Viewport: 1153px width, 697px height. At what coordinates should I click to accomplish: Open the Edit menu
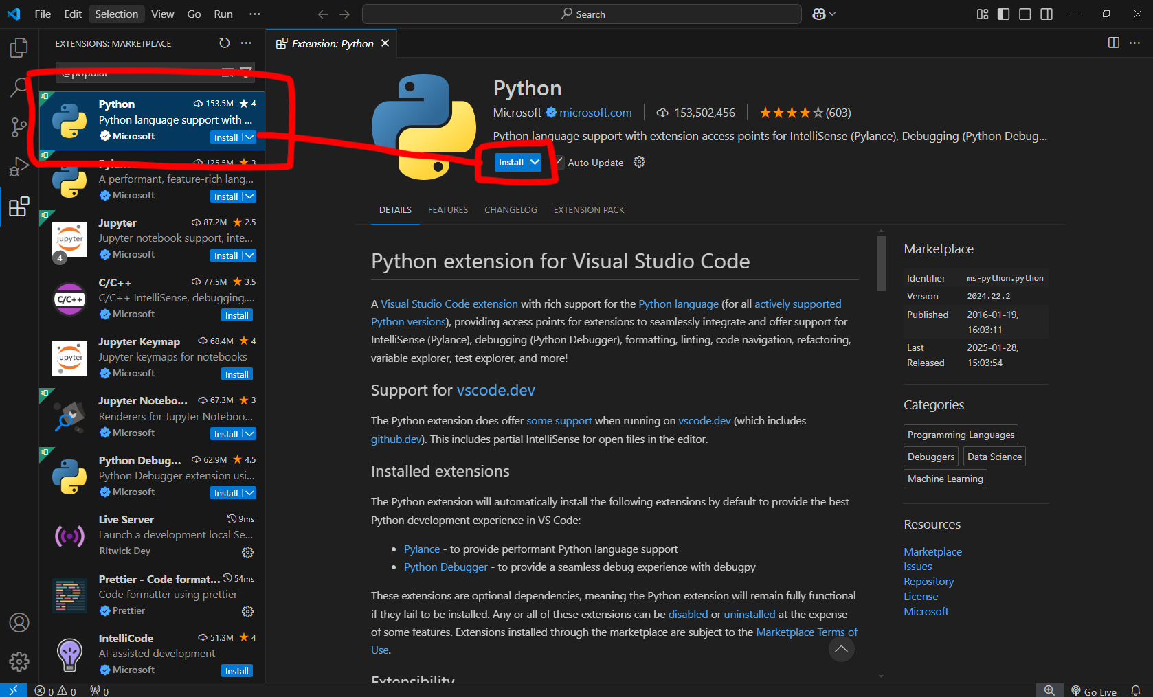[x=73, y=14]
